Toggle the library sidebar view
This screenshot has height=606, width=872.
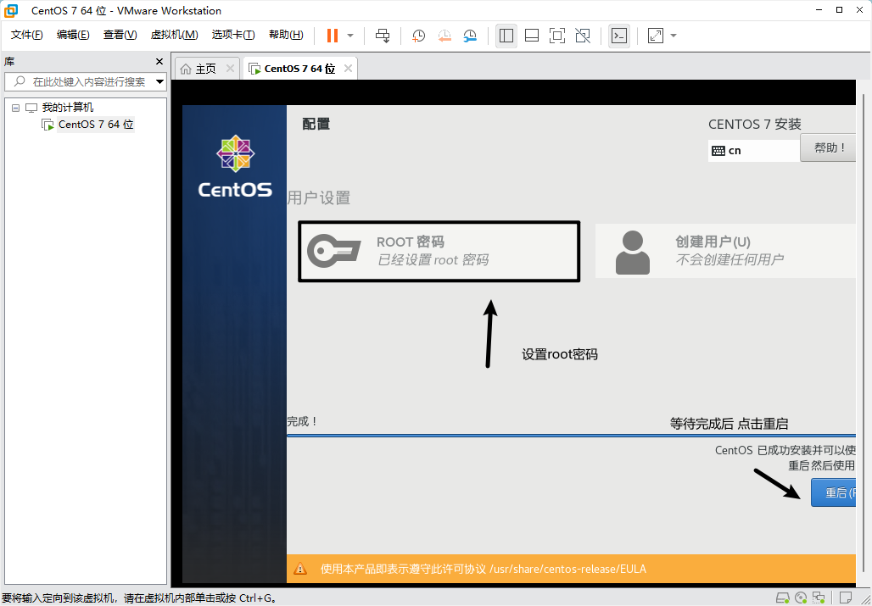pos(506,36)
